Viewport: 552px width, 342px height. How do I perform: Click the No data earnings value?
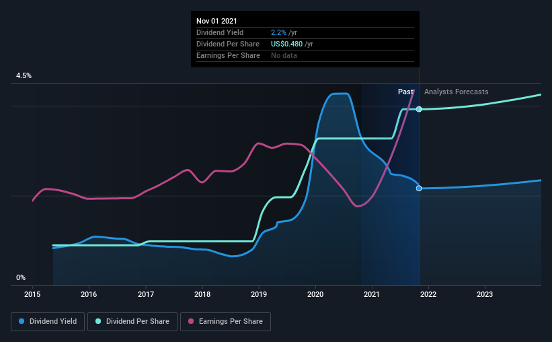coord(284,55)
